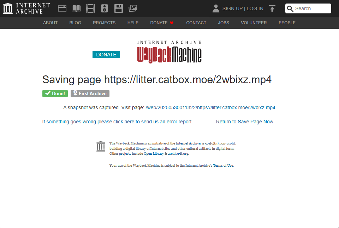Open the footer Internet Archive link
Viewport: 339px width, 228px height.
point(188,143)
